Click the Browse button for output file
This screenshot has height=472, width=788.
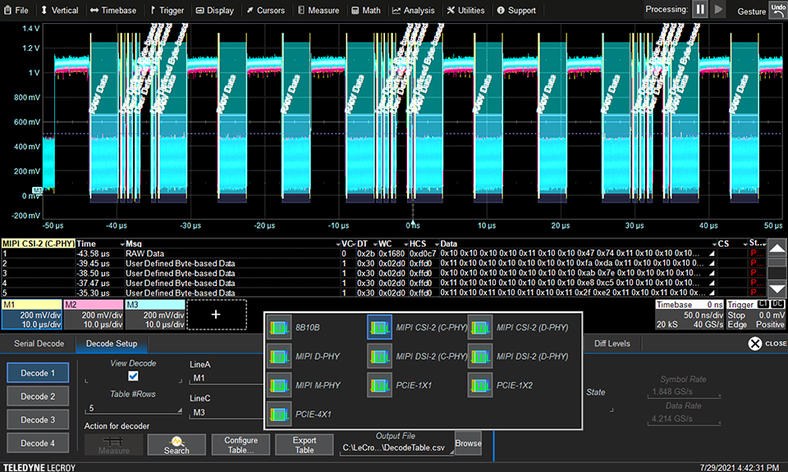point(468,443)
